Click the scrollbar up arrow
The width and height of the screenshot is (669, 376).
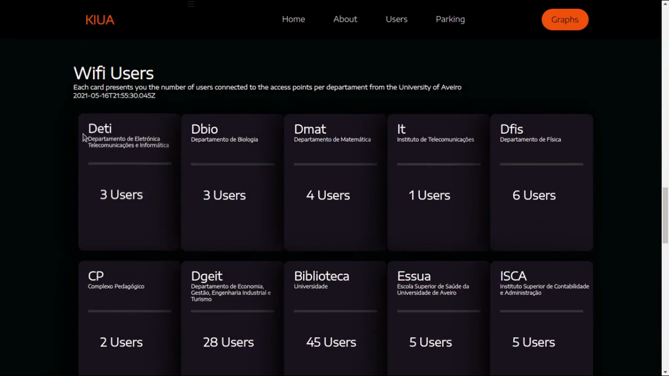[665, 3]
